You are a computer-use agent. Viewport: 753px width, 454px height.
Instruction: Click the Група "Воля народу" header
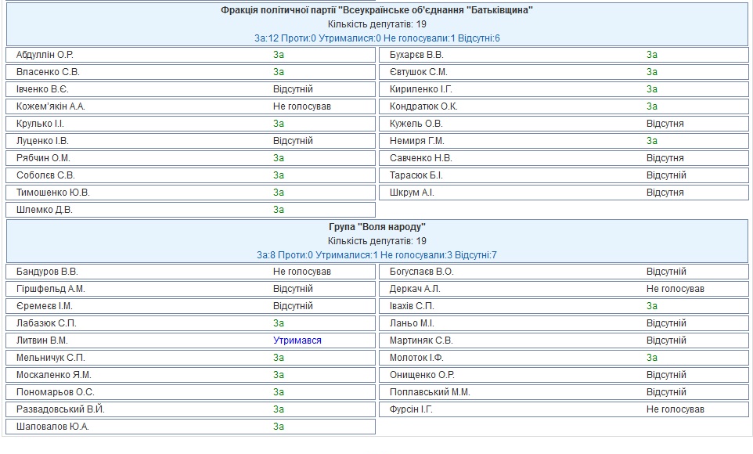coord(377,227)
